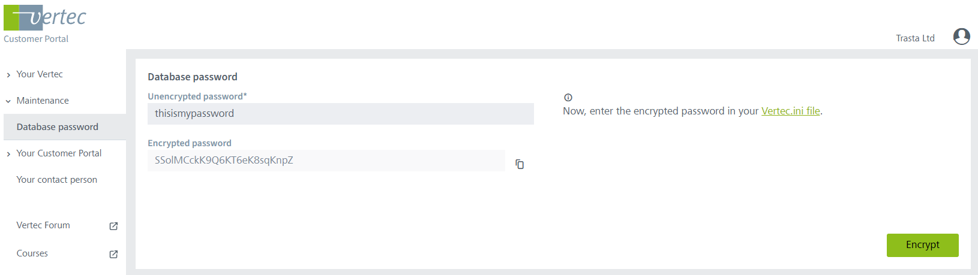
Task: Open the Vertec Forum link
Action: click(43, 225)
